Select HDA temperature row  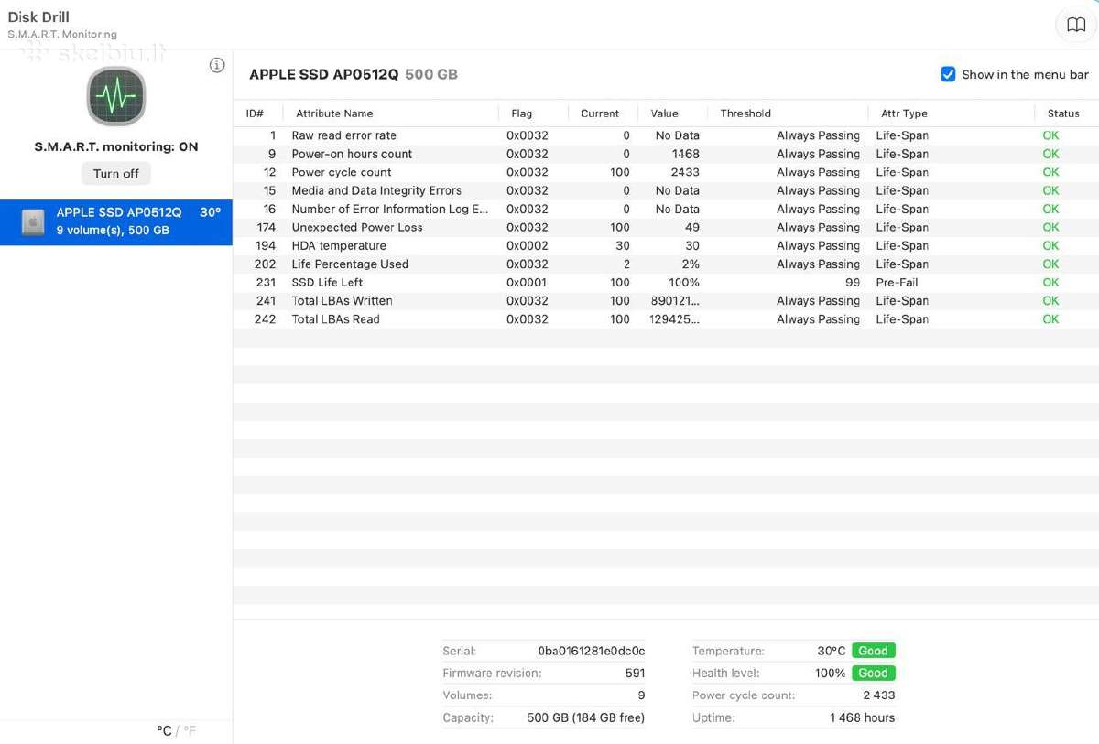(666, 245)
